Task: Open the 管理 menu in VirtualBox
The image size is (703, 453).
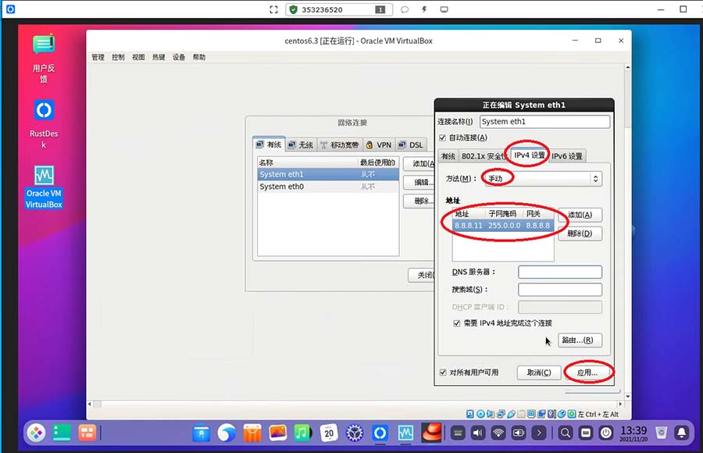Action: tap(98, 58)
